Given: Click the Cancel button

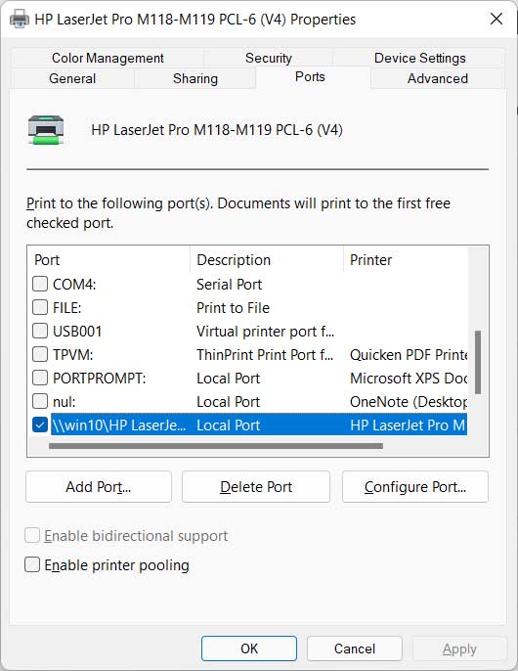Looking at the screenshot, I should pos(355,649).
